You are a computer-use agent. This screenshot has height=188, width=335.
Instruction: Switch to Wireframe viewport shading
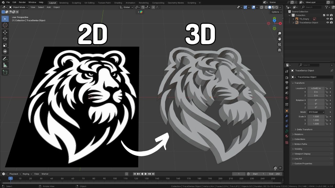tap(267, 7)
